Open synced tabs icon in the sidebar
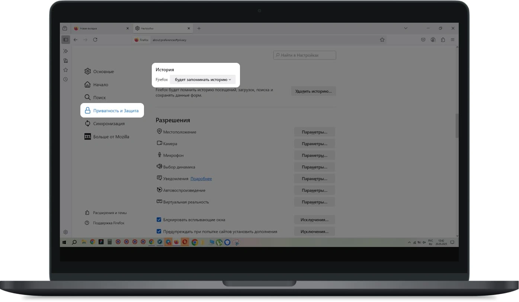Screen dimensions: 519x302 pos(65,60)
